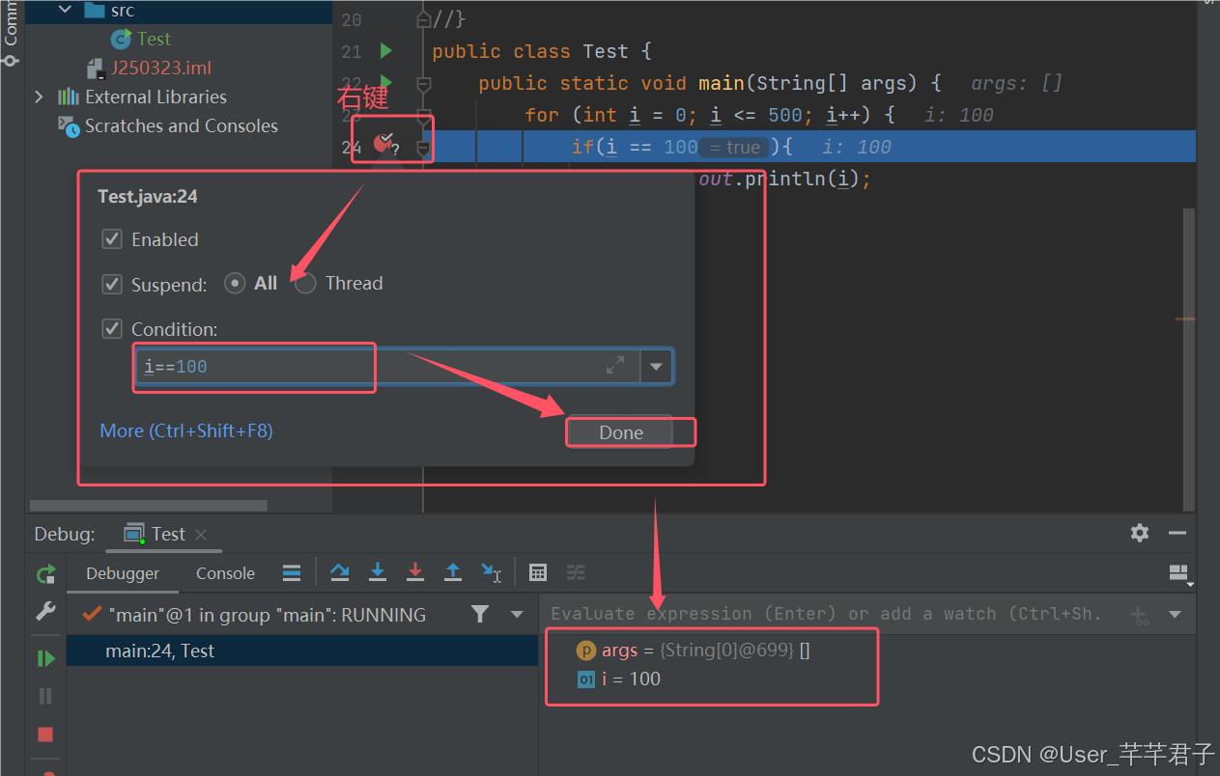The width and height of the screenshot is (1220, 776).
Task: Open the Evaluate Expression calculator icon
Action: 538,572
